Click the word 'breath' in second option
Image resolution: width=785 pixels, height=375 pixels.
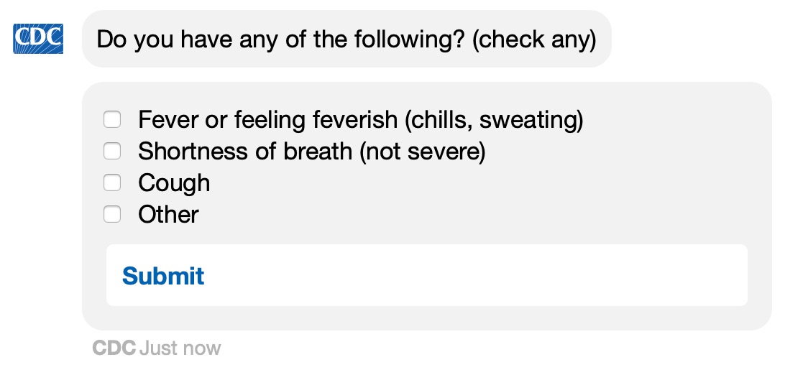point(318,152)
